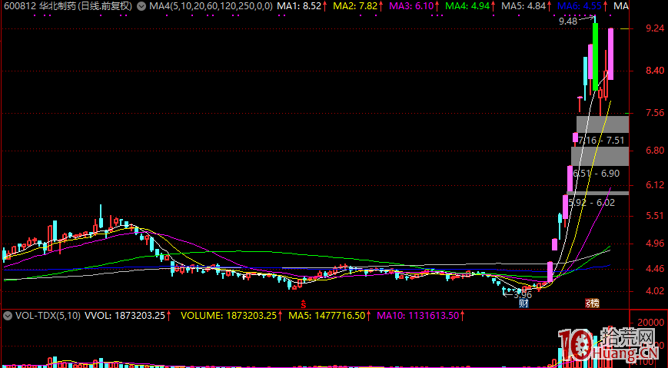Viewport: 668px width, 368px height.
Task: Click the 5.92 - 6.02 gap label
Action: click(592, 203)
